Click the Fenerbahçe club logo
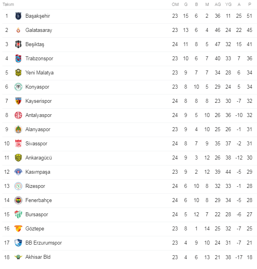This screenshot has width=257, height=269. click(18, 200)
